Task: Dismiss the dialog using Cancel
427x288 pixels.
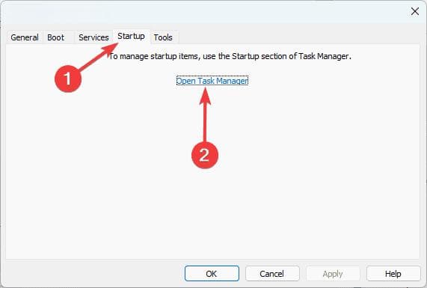Action: [272, 273]
